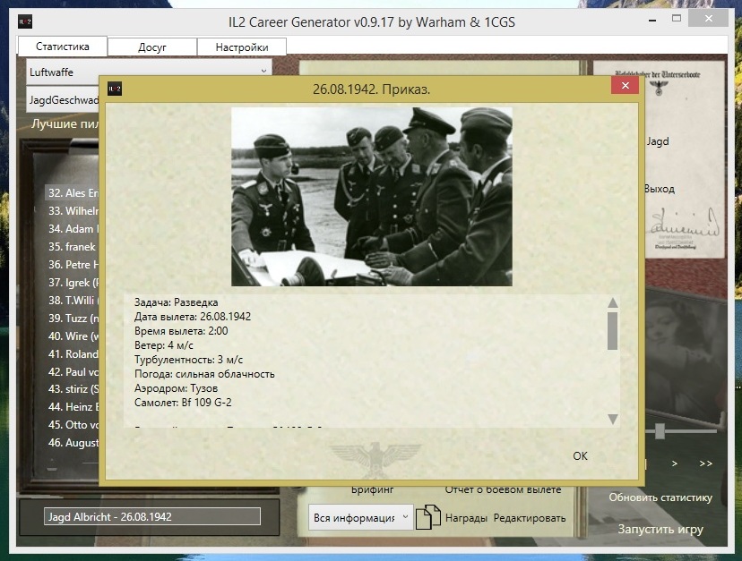Image resolution: width=742 pixels, height=561 pixels.
Task: Click the volume slider handle
Action: 660,431
